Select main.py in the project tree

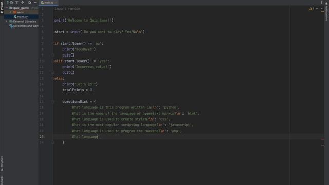coord(21,17)
